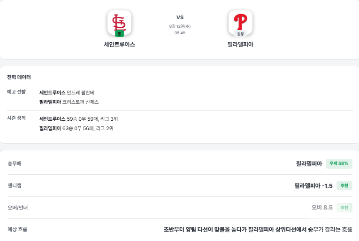Click the green home badge under Cardinals logo
Screen dimensions: 359x241
119,34
